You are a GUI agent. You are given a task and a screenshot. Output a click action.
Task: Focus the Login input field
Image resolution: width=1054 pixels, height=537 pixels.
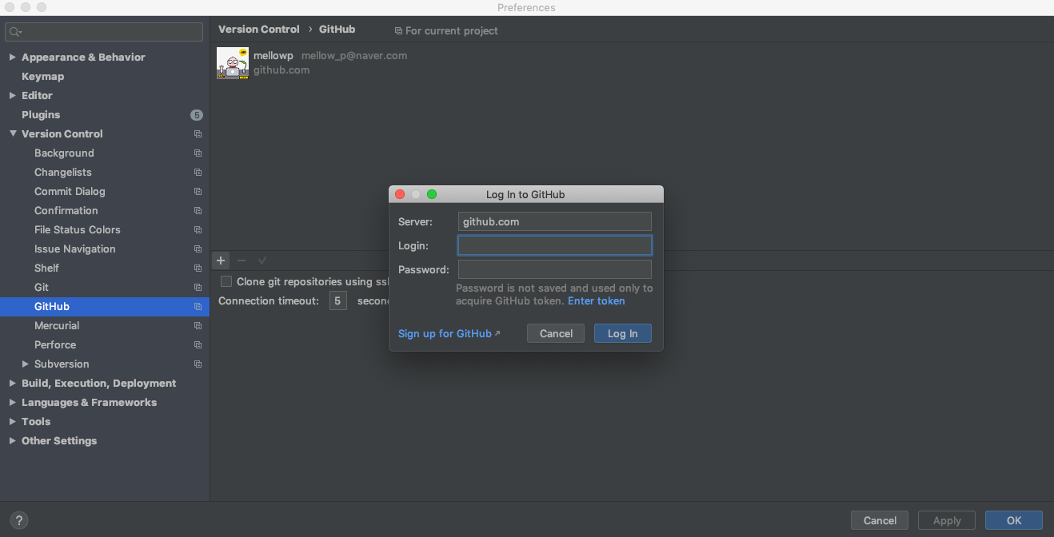pyautogui.click(x=555, y=245)
